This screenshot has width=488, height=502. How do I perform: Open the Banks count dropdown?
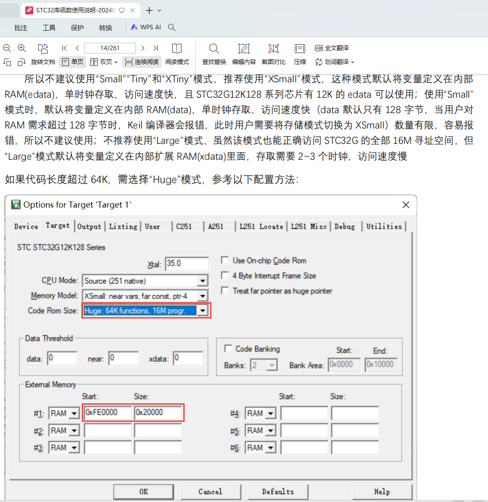272,365
